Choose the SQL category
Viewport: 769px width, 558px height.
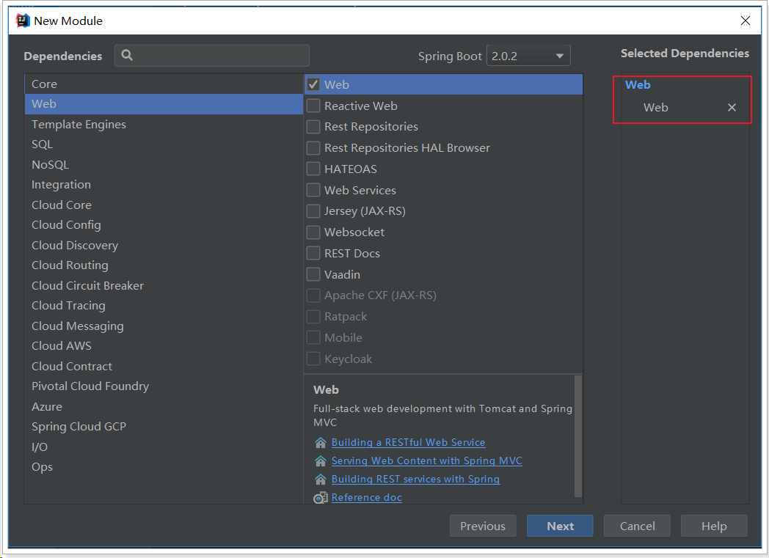tap(164, 144)
